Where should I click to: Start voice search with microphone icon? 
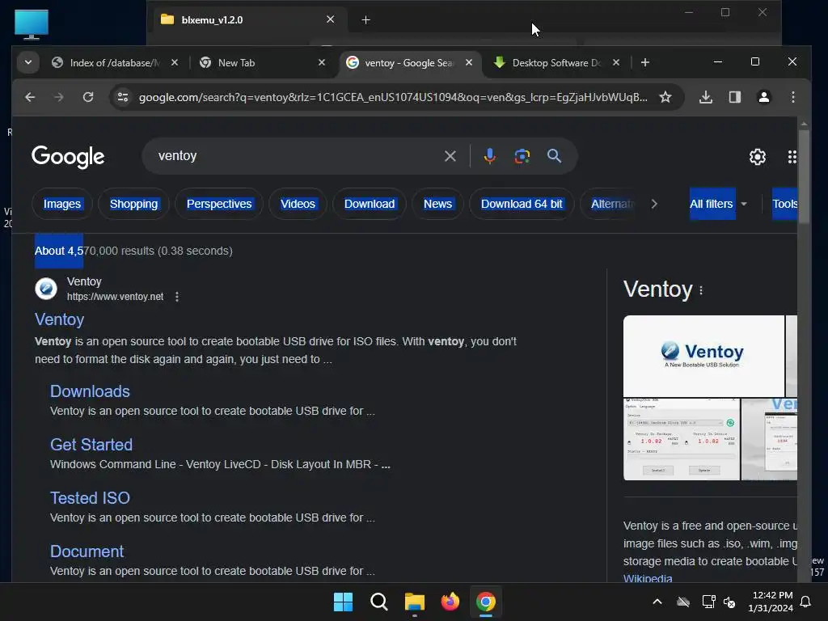click(x=489, y=156)
